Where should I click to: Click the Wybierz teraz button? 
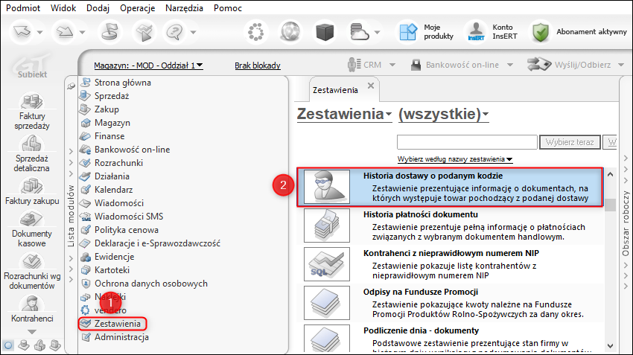click(570, 142)
